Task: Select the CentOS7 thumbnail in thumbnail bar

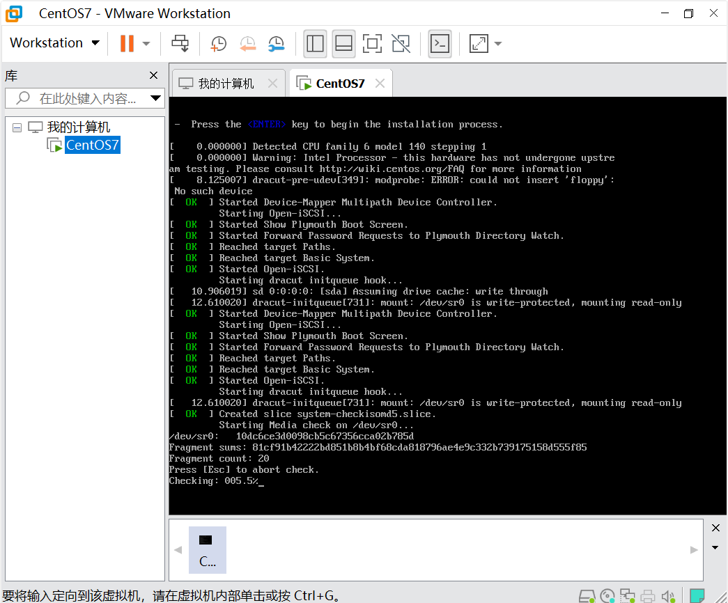Action: coord(208,550)
